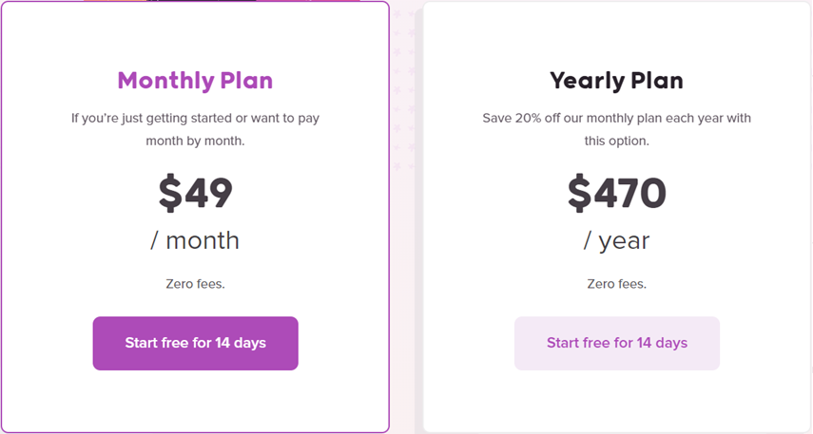Start the Monthly Plan 14-day free trial
This screenshot has width=813, height=434.
[x=196, y=344]
